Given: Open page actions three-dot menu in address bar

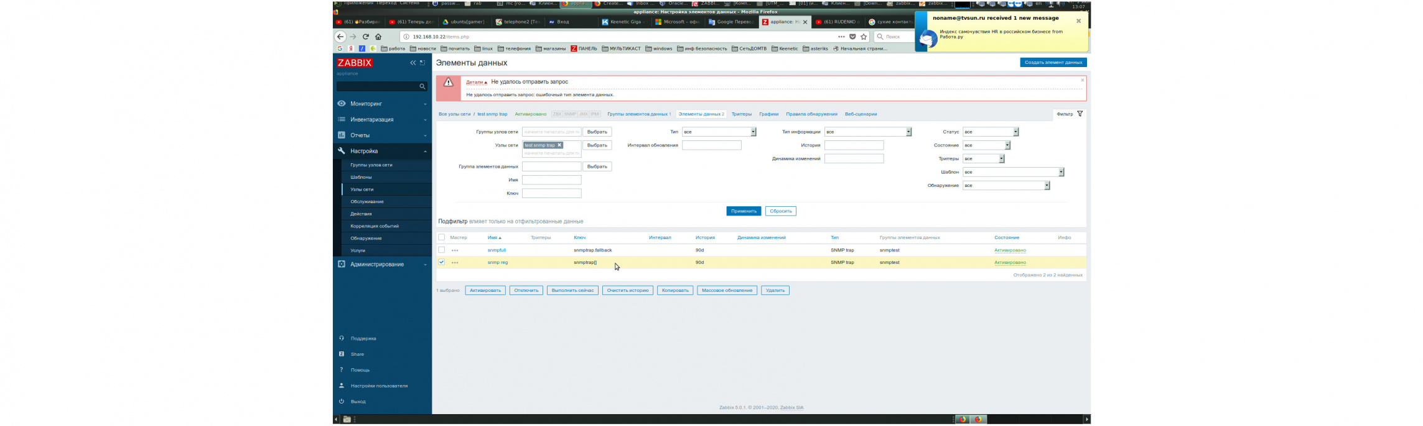Looking at the screenshot, I should pos(842,37).
